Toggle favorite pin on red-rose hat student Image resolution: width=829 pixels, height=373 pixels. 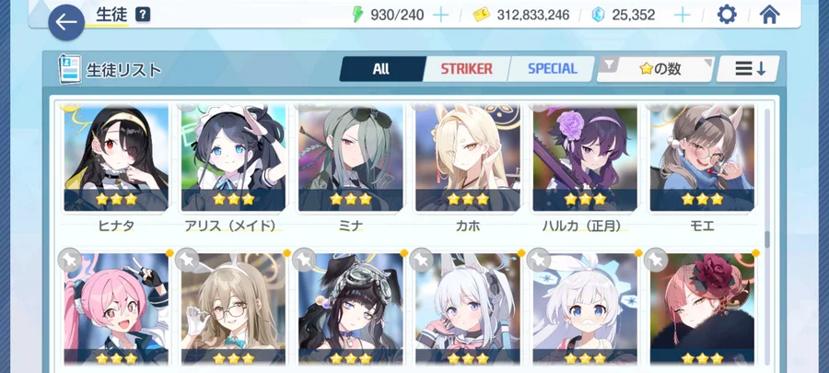(x=656, y=260)
